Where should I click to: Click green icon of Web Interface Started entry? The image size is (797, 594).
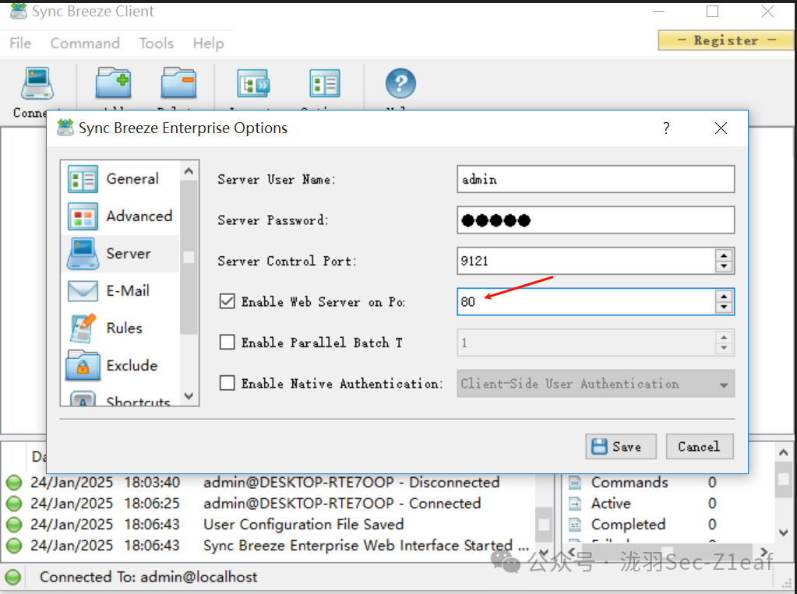pyautogui.click(x=14, y=546)
